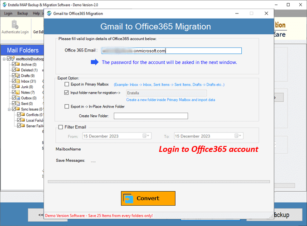Image resolution: width=307 pixels, height=226 pixels.
Task: Click the conversion progress bar
Action: (x=159, y=182)
